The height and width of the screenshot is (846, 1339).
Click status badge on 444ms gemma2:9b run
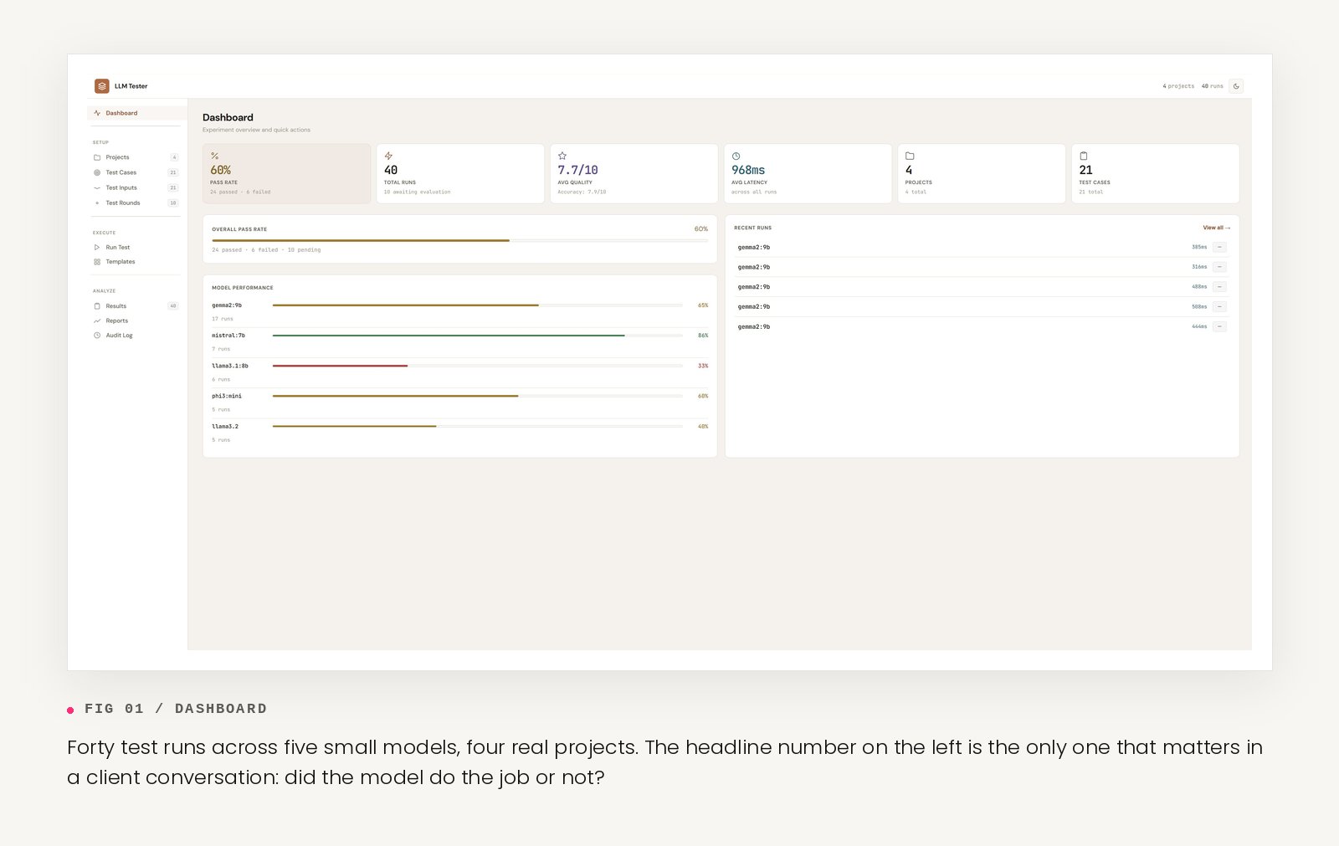pos(1219,326)
